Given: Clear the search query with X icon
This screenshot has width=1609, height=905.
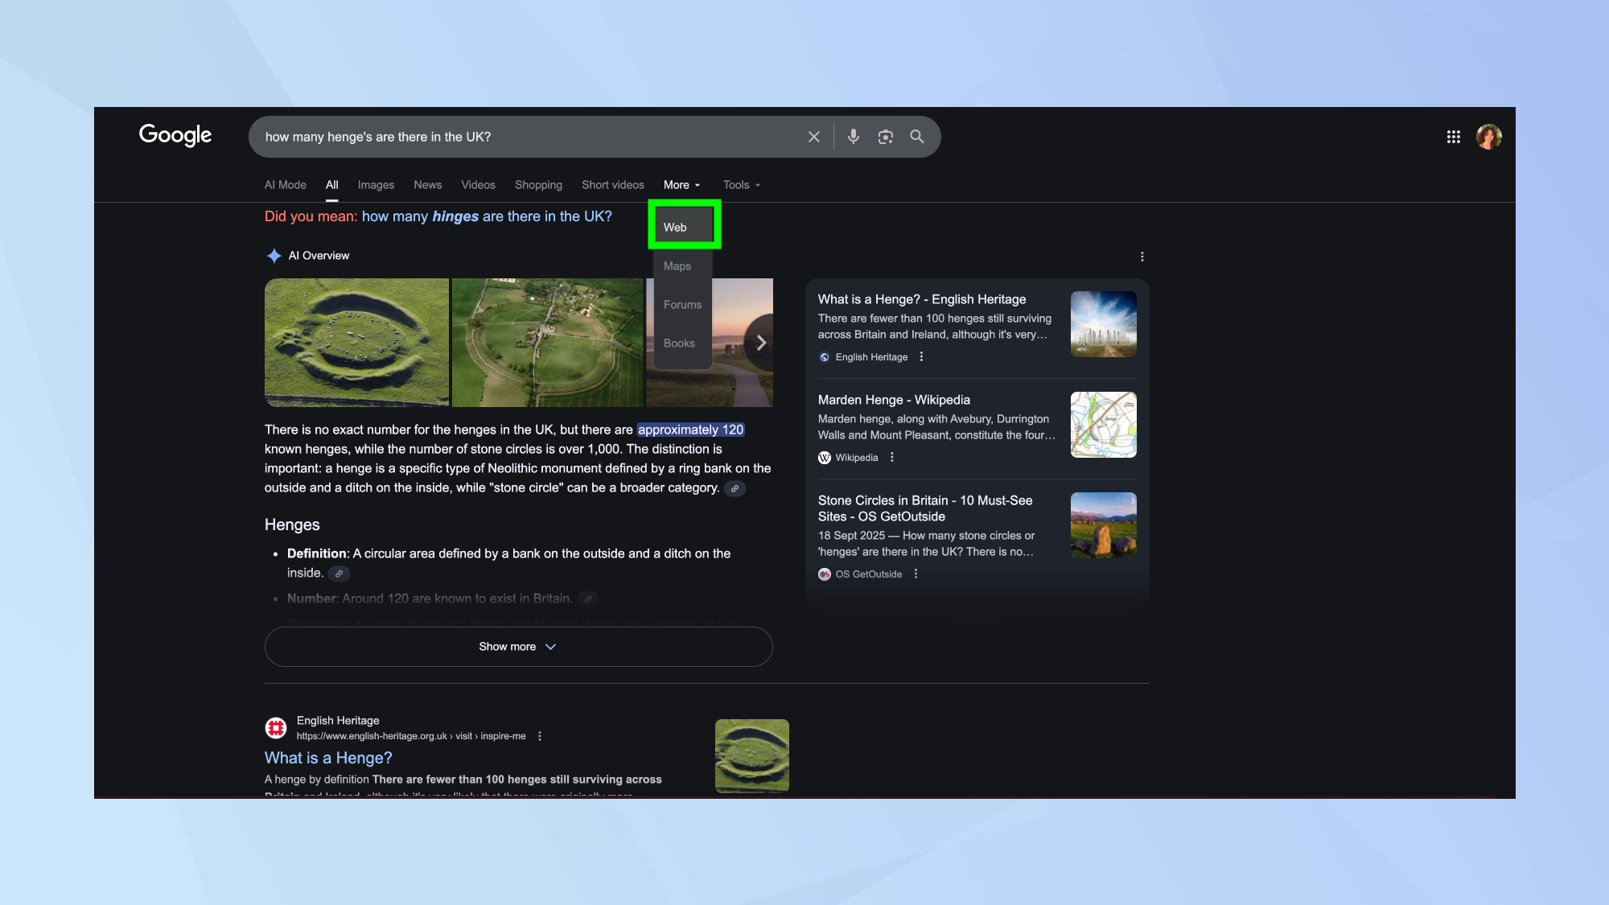Looking at the screenshot, I should [813, 137].
